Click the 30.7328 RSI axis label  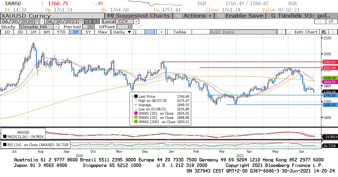coord(330,146)
